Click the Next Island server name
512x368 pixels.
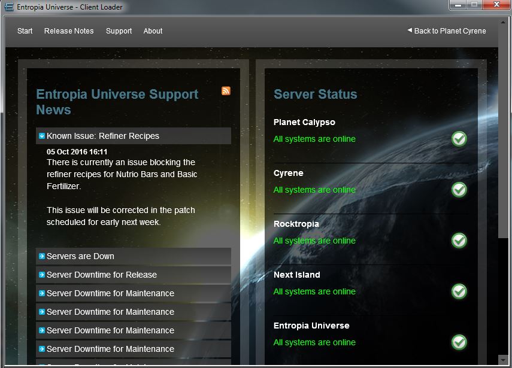297,275
